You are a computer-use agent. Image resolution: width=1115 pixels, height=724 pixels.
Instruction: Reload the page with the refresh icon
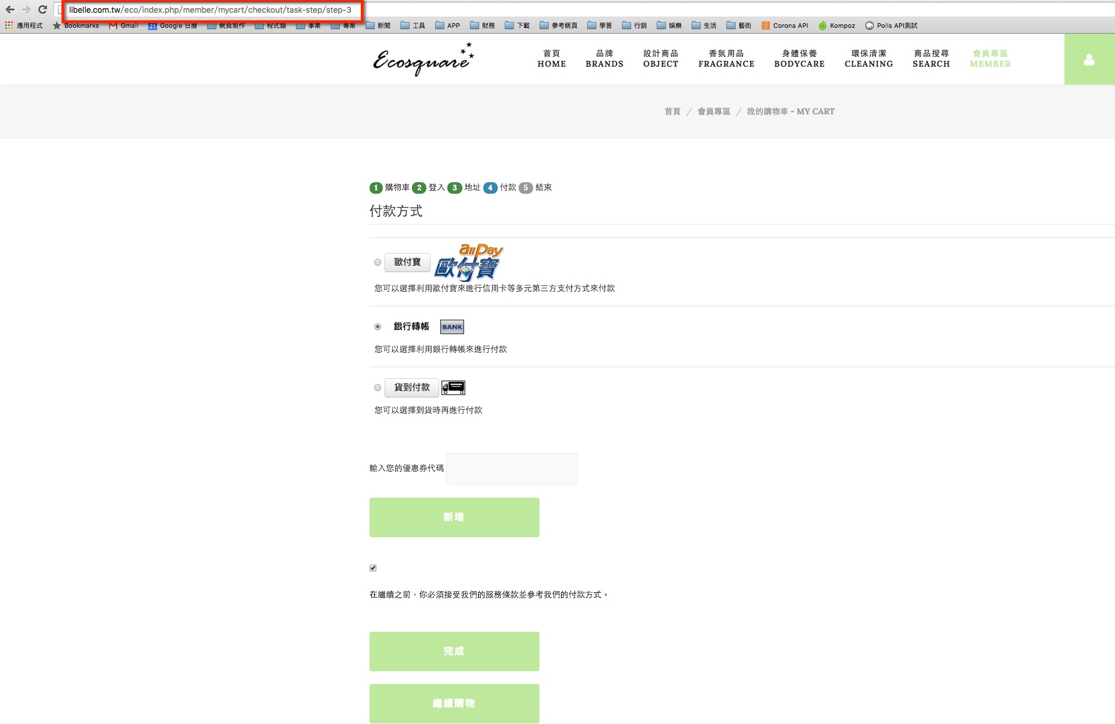[x=42, y=9]
